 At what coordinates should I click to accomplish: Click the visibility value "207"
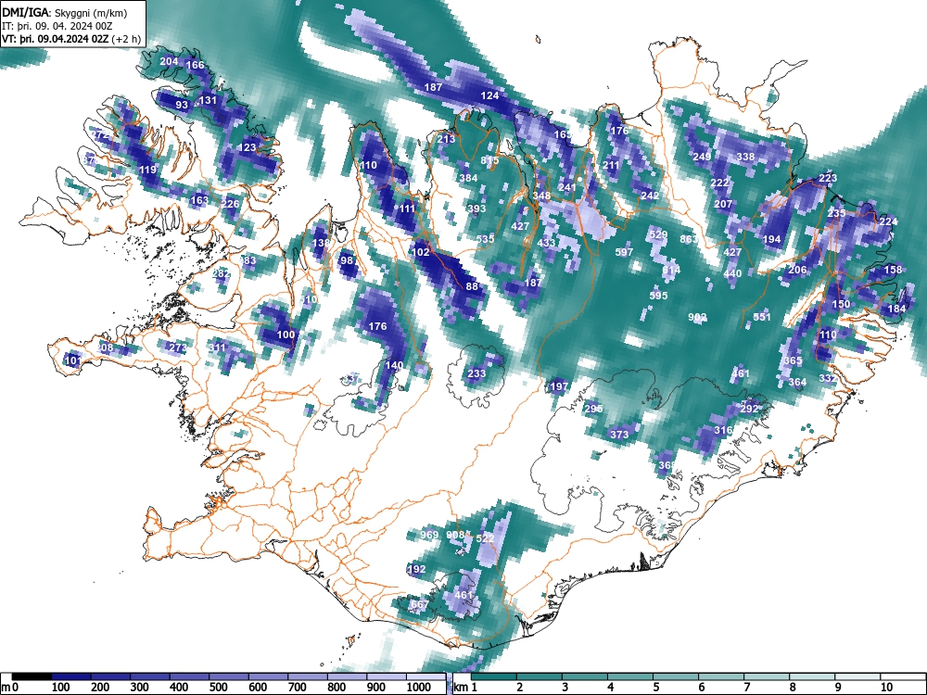click(723, 205)
